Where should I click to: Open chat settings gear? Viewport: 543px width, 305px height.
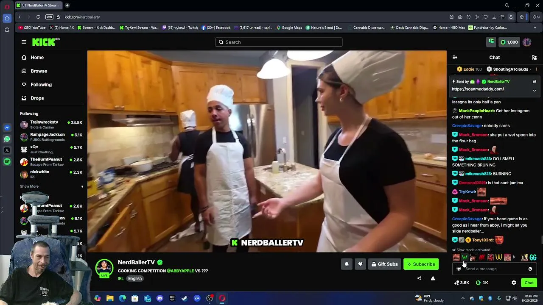tap(514, 283)
